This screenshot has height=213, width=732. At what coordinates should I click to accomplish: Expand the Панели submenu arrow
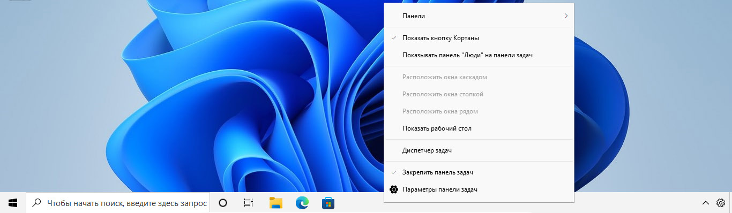point(566,16)
